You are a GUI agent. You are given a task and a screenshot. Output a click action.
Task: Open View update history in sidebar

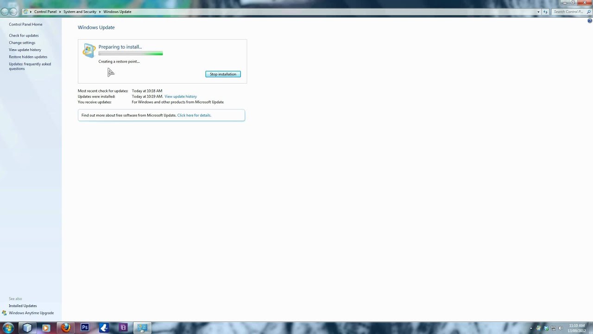click(25, 50)
